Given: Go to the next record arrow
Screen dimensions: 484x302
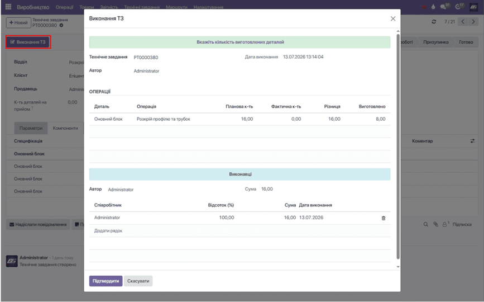Looking at the screenshot, I should 473,22.
